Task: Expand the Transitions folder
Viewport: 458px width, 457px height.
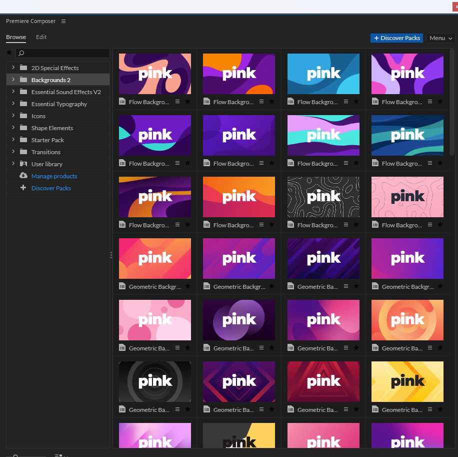Action: [13, 152]
